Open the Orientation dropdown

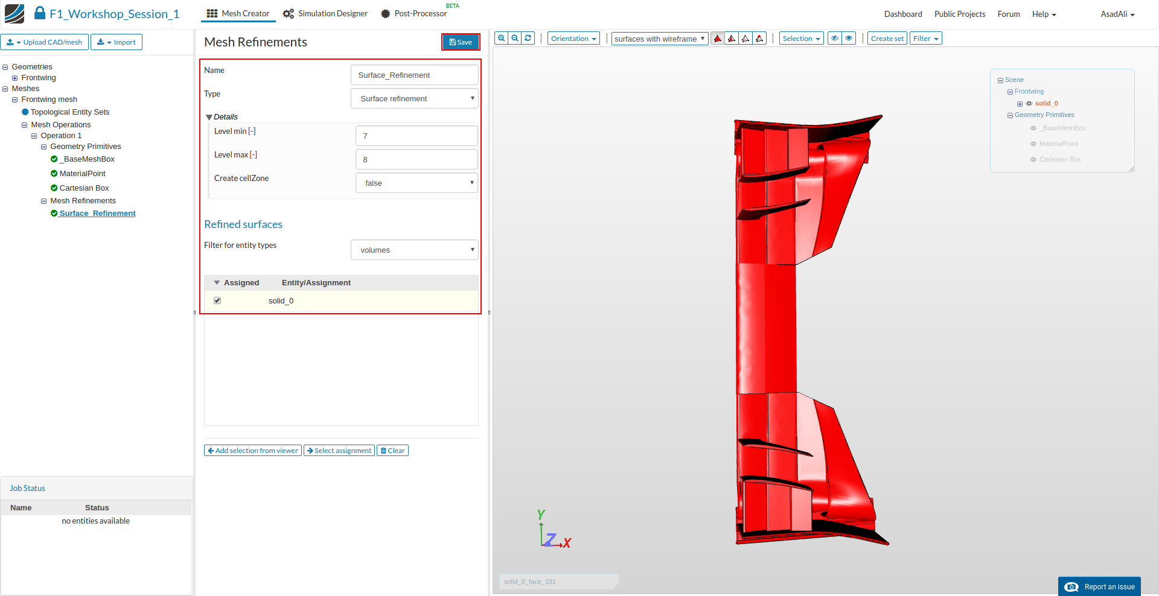[x=573, y=38]
